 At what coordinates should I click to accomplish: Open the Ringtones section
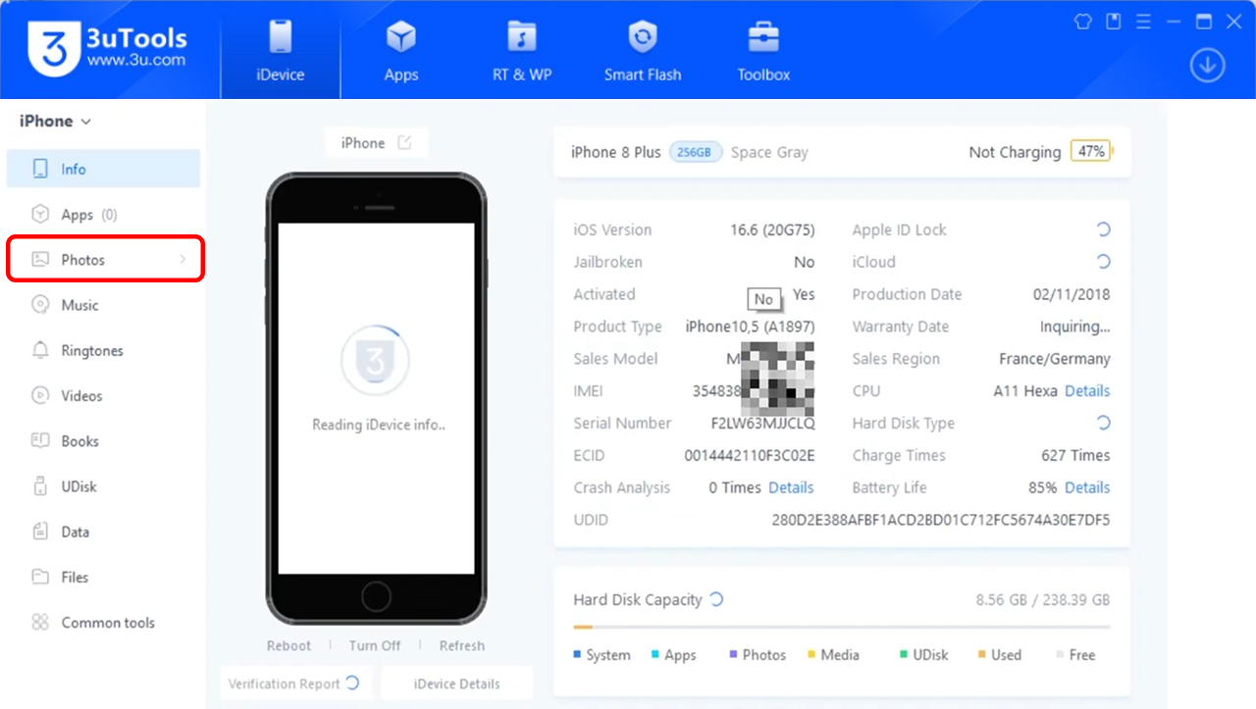pos(93,350)
